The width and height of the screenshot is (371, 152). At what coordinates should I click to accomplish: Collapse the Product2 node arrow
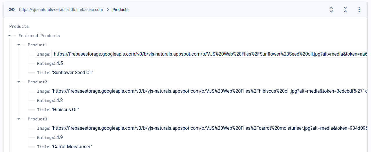click(19, 82)
